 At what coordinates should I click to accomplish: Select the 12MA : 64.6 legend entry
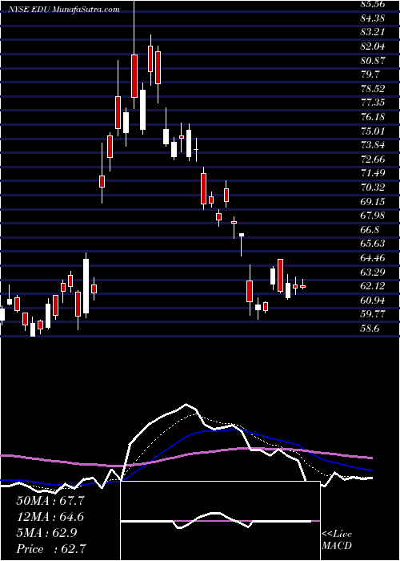(x=50, y=517)
